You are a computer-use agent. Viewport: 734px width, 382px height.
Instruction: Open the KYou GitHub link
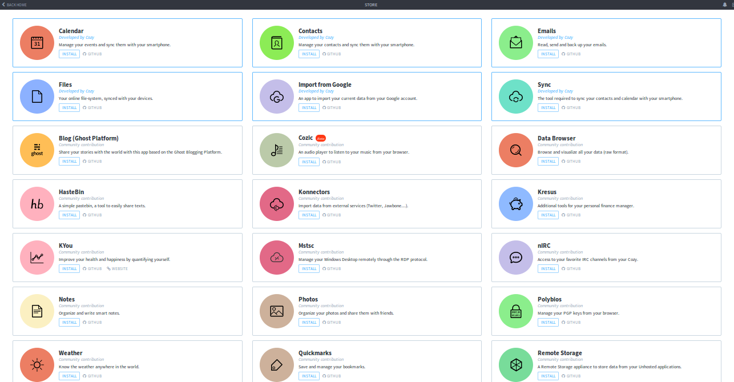click(92, 269)
